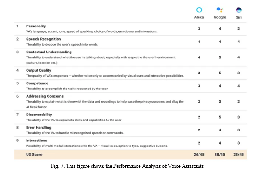Click Google's 38/45 UX score
The width and height of the screenshot is (253, 172).
click(x=220, y=155)
